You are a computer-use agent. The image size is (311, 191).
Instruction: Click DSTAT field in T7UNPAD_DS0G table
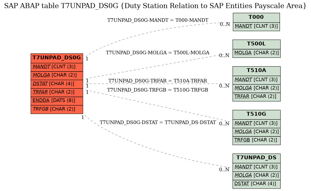coord(57,84)
